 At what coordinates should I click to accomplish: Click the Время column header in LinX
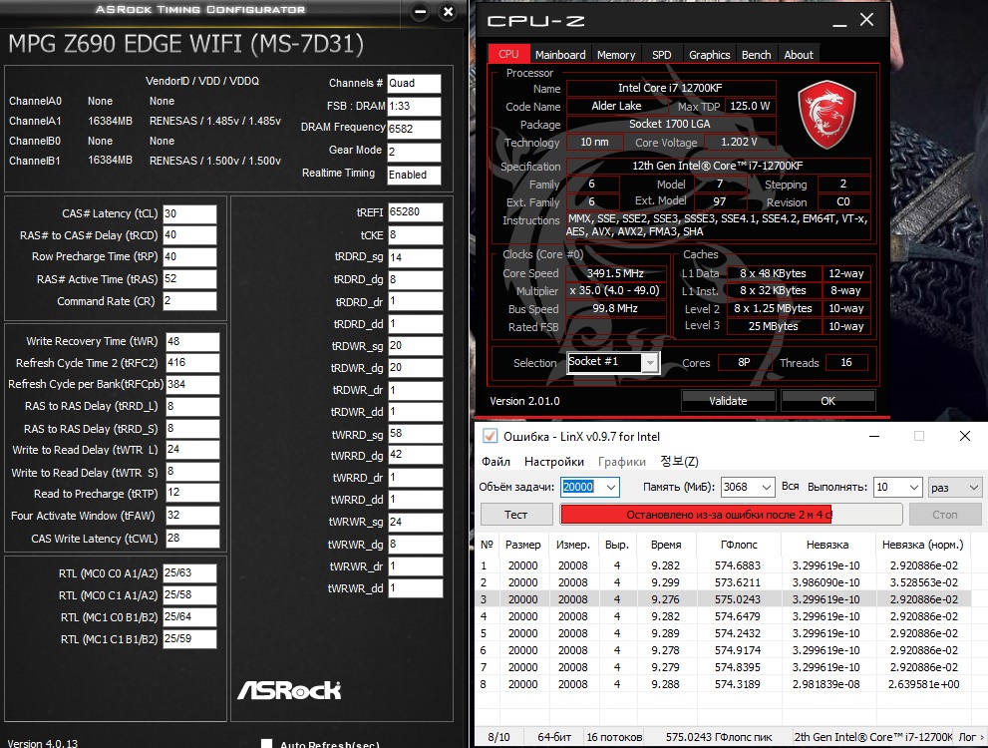click(x=666, y=545)
